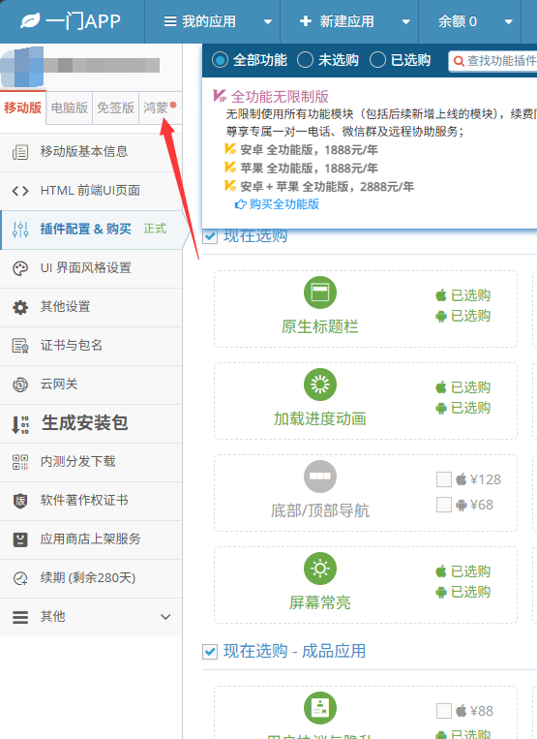537x739 pixels.
Task: Open the 我的应用 dropdown arrow
Action: [x=268, y=21]
